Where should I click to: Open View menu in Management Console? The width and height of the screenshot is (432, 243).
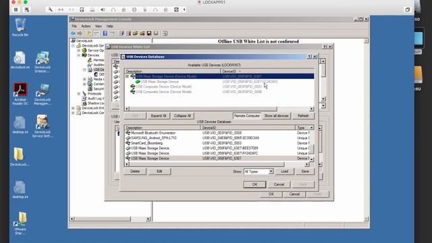coord(99,26)
